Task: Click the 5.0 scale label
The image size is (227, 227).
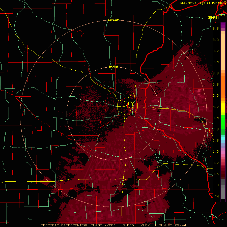Action: (x=216, y=96)
